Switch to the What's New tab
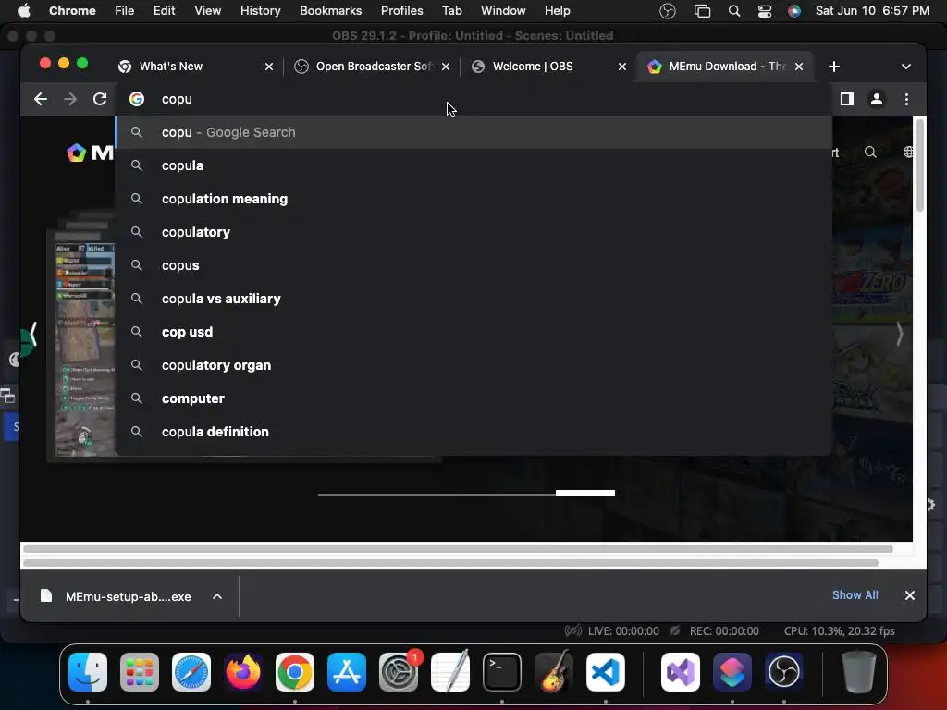The height and width of the screenshot is (710, 947). (x=193, y=67)
